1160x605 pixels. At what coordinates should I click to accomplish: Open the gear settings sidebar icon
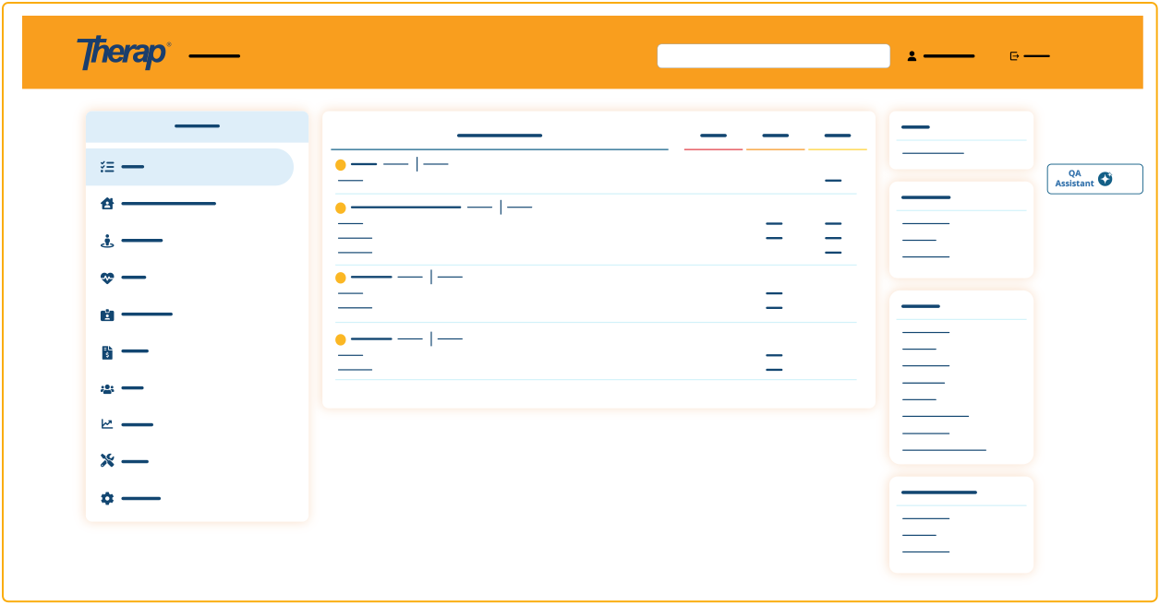(x=107, y=498)
